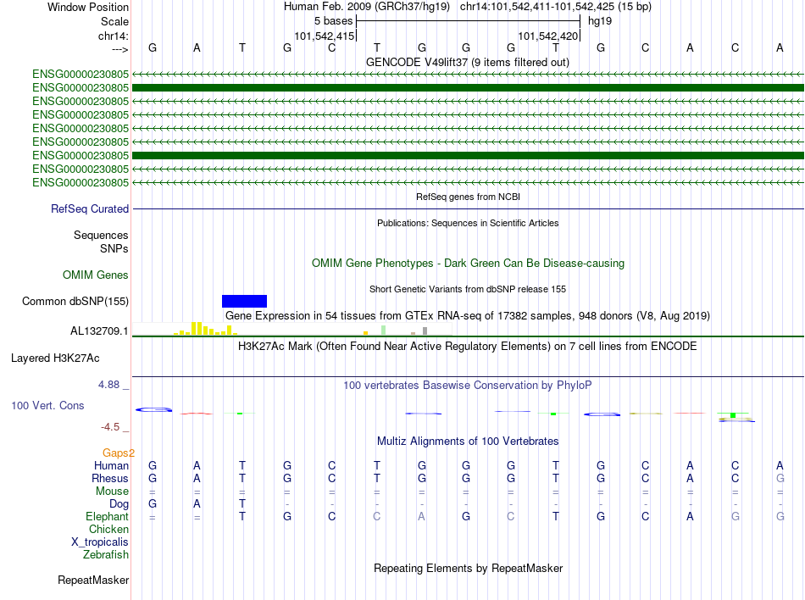805x600 pixels.
Task: Click the AL132709.1 GTEx expression bar chart
Action: [x=292, y=329]
